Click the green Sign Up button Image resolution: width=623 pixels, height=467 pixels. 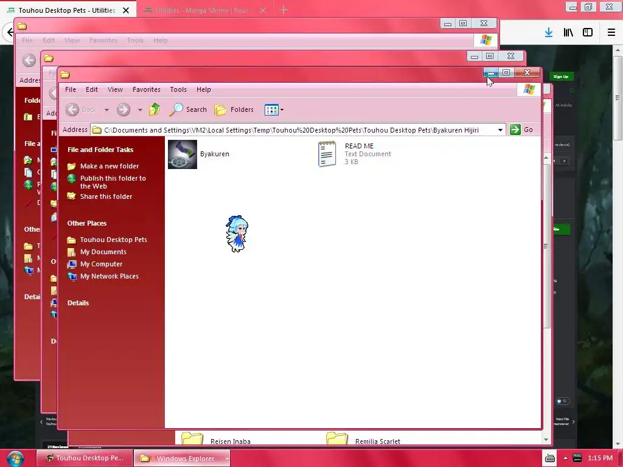[561, 76]
